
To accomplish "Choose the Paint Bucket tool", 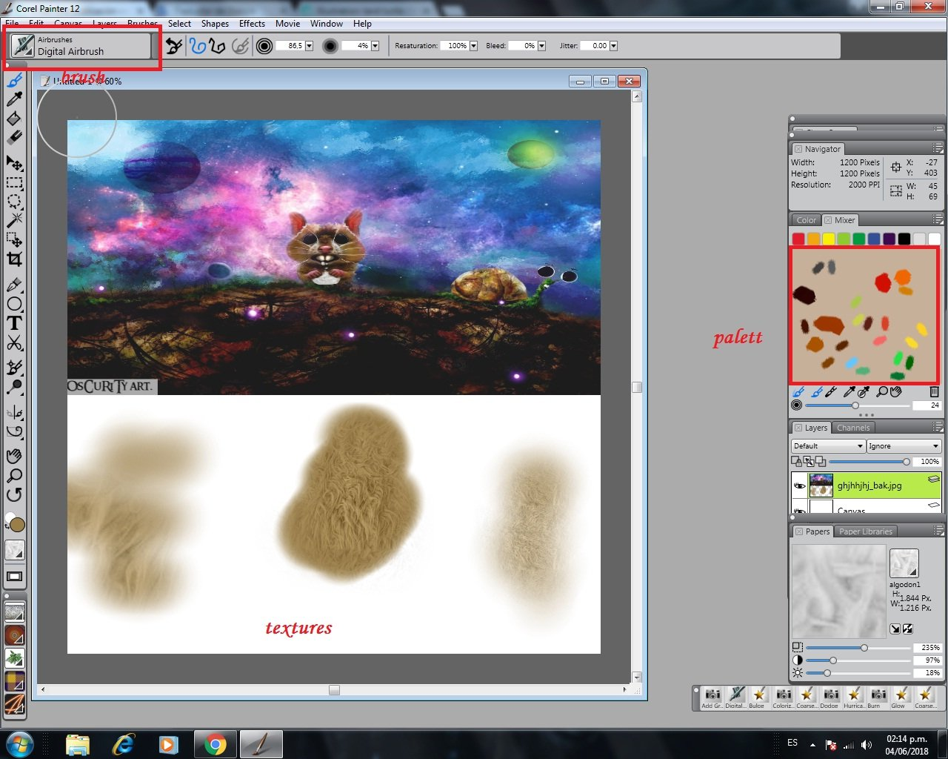I will point(15,119).
